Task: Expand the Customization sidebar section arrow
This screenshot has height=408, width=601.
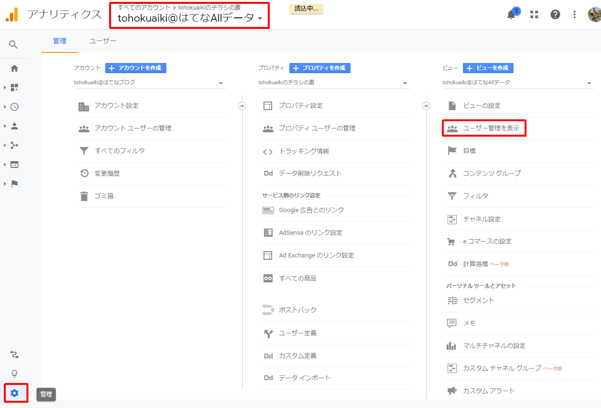Action: [5, 88]
